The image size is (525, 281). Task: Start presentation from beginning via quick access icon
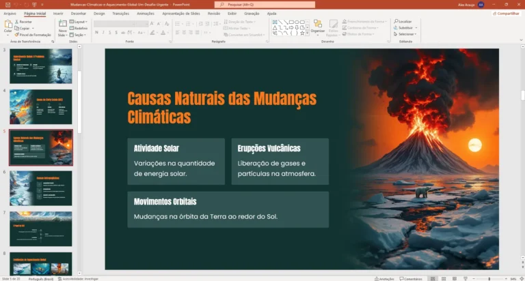tap(34, 5)
